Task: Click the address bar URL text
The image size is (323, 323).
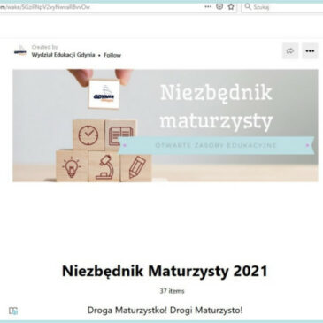Action: click(x=45, y=7)
